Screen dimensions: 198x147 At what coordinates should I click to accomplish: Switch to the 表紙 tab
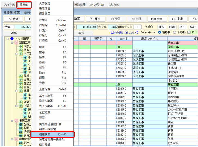(x=14, y=33)
